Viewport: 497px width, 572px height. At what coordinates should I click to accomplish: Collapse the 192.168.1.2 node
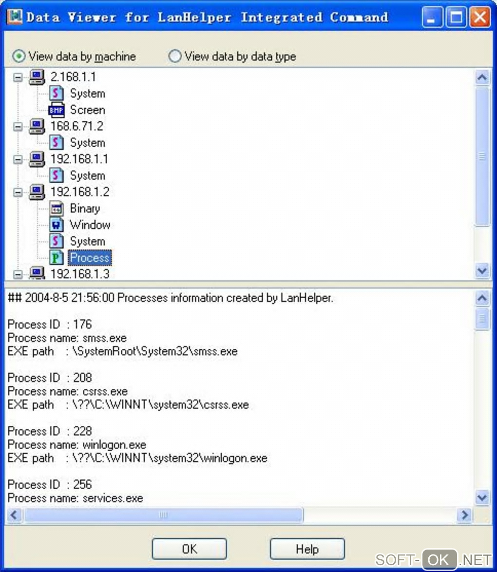18,192
